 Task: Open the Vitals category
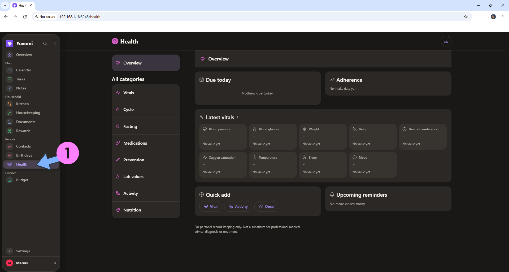146,93
